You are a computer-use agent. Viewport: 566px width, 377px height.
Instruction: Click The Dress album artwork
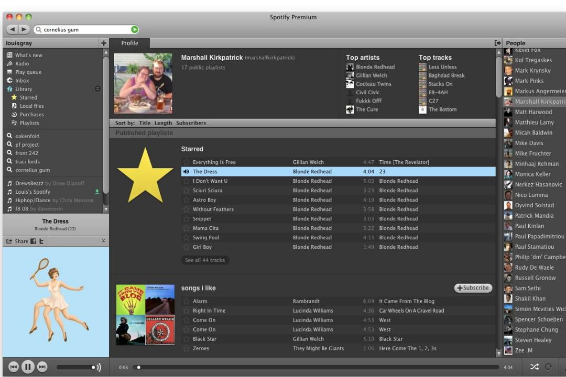56,302
